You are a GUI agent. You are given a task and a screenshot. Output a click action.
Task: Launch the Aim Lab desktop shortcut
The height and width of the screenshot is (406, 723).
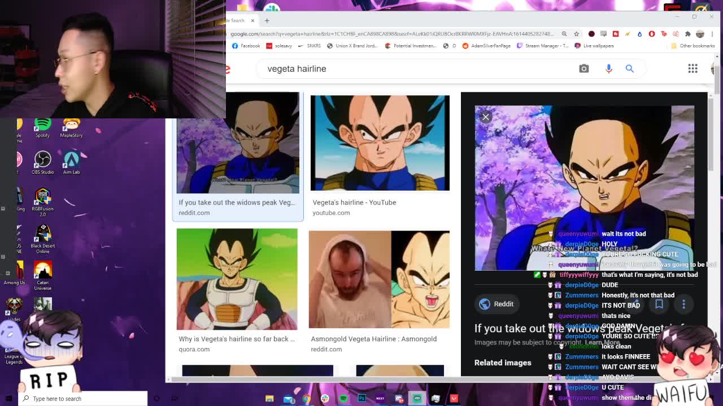point(71,162)
